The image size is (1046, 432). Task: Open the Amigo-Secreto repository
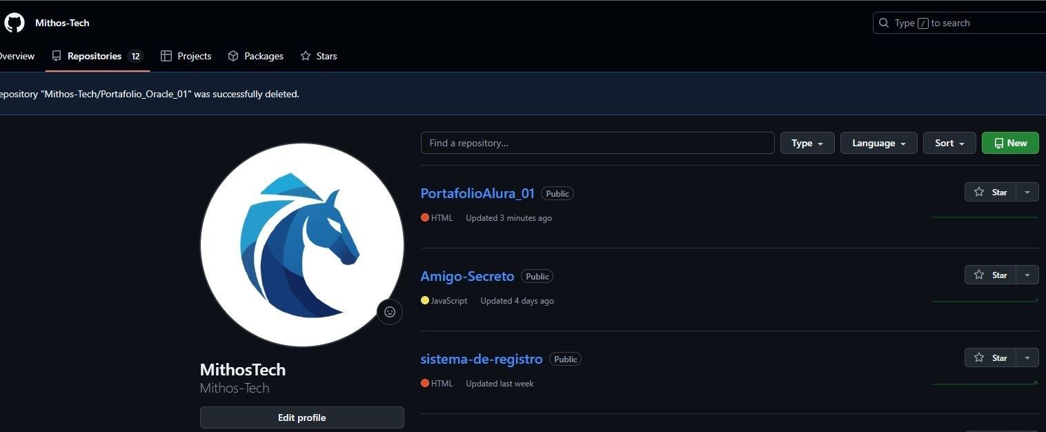click(x=467, y=276)
